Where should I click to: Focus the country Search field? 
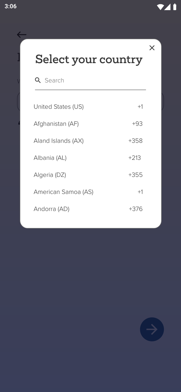[90, 80]
